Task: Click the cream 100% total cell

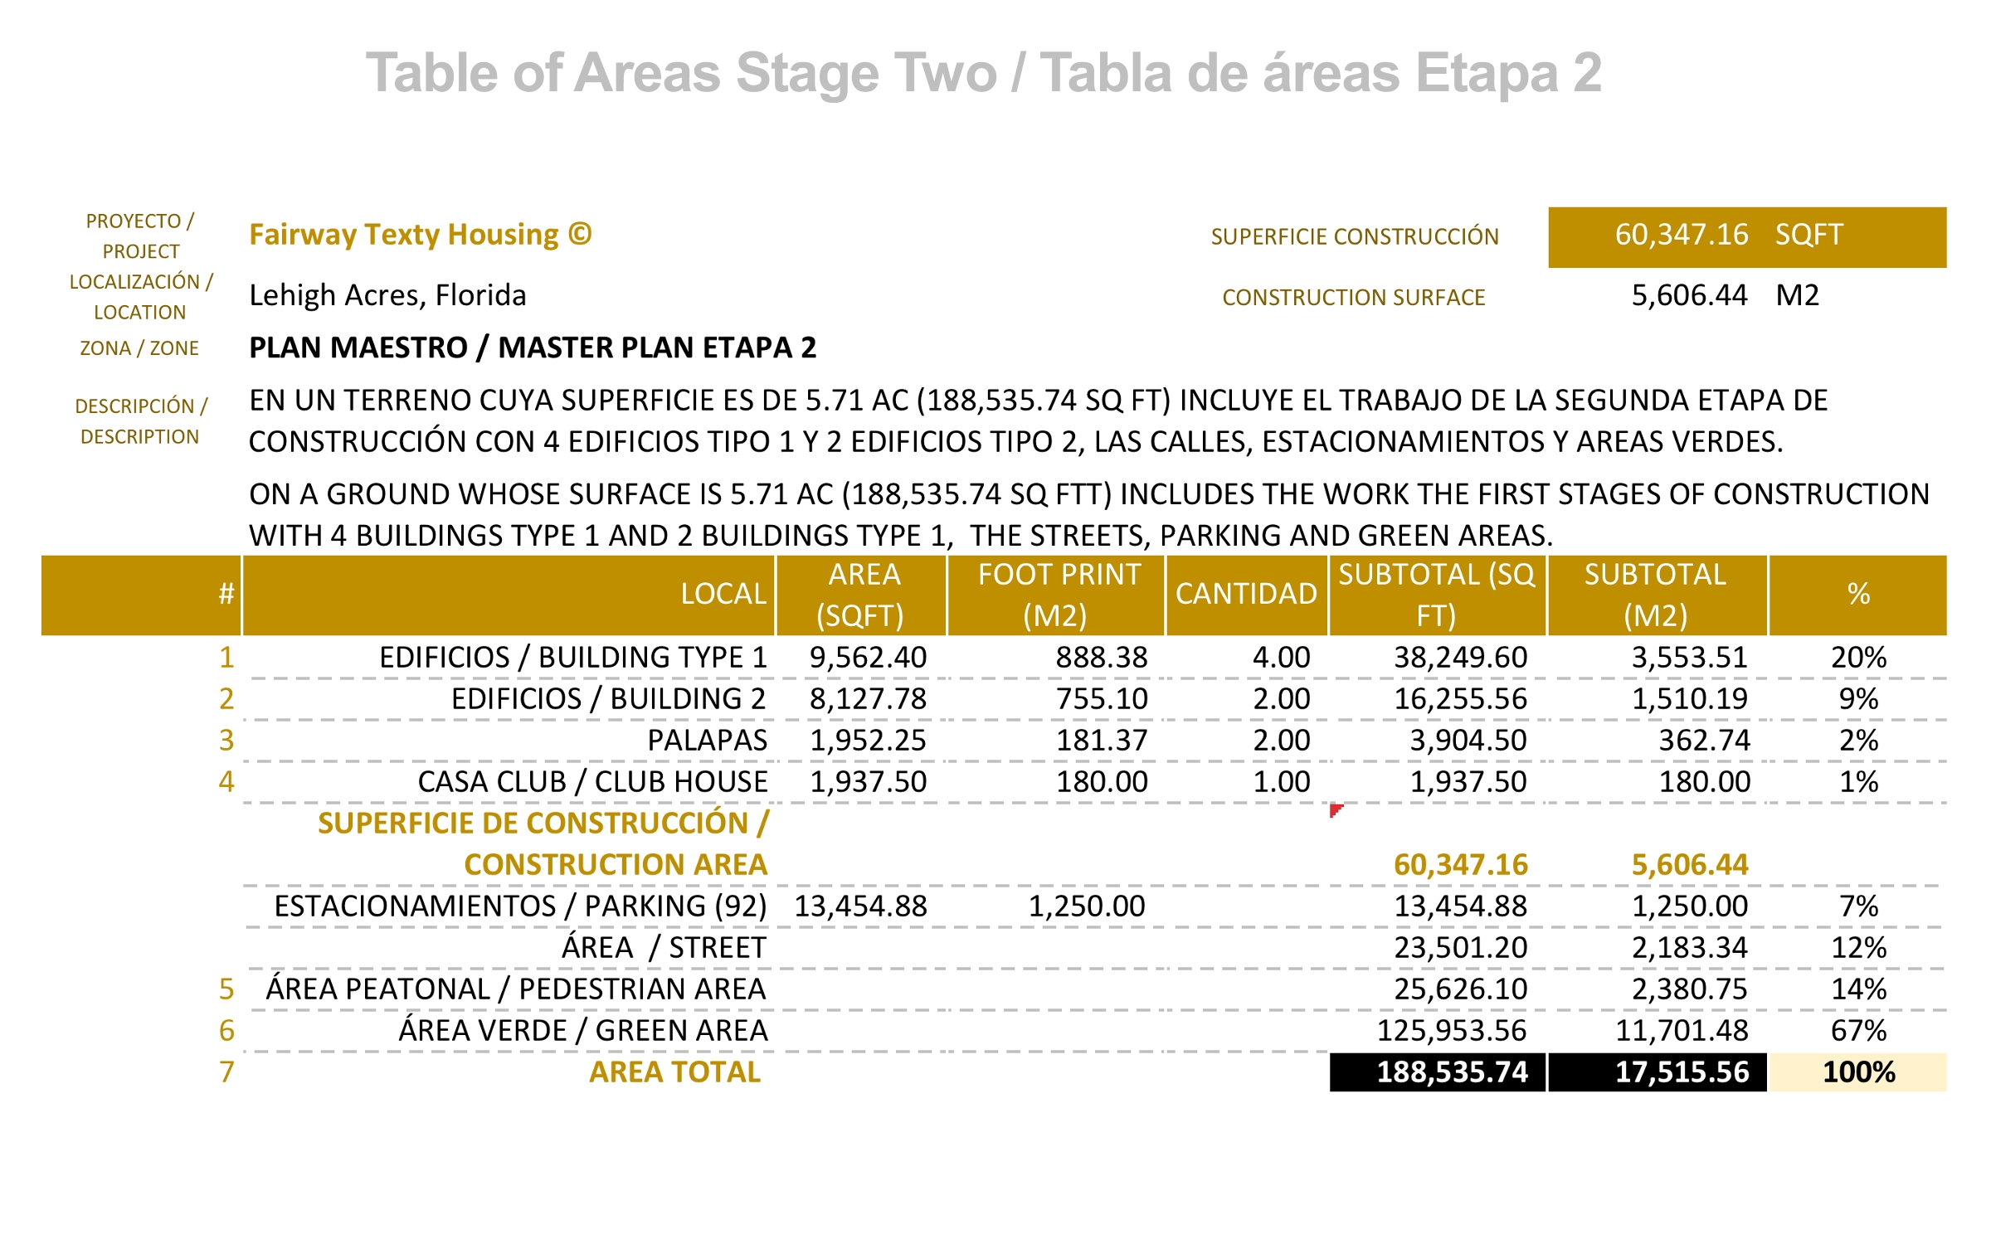Action: point(1857,1072)
